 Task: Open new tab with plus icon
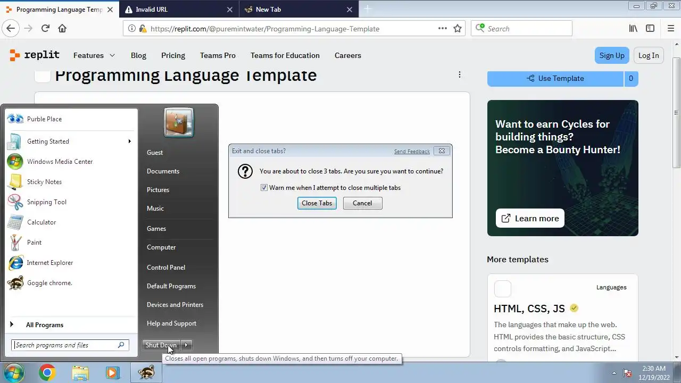pos(368,9)
